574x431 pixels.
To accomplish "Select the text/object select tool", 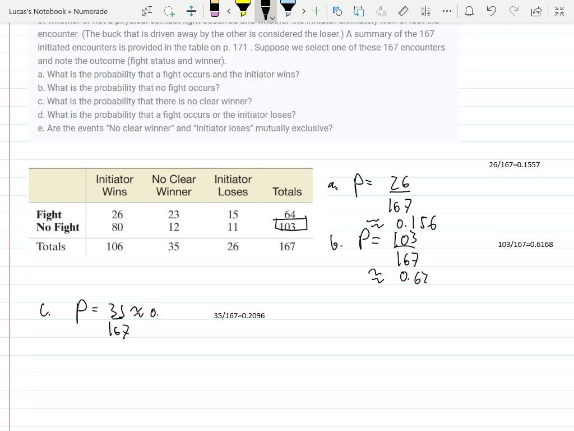I will 146,11.
